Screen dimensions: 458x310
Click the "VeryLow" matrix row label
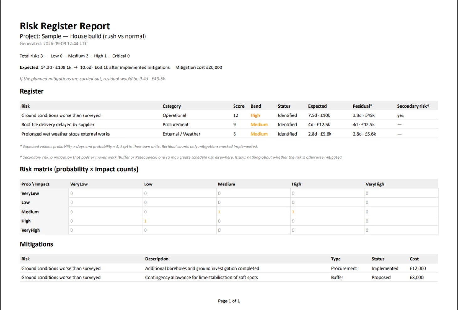click(30, 193)
